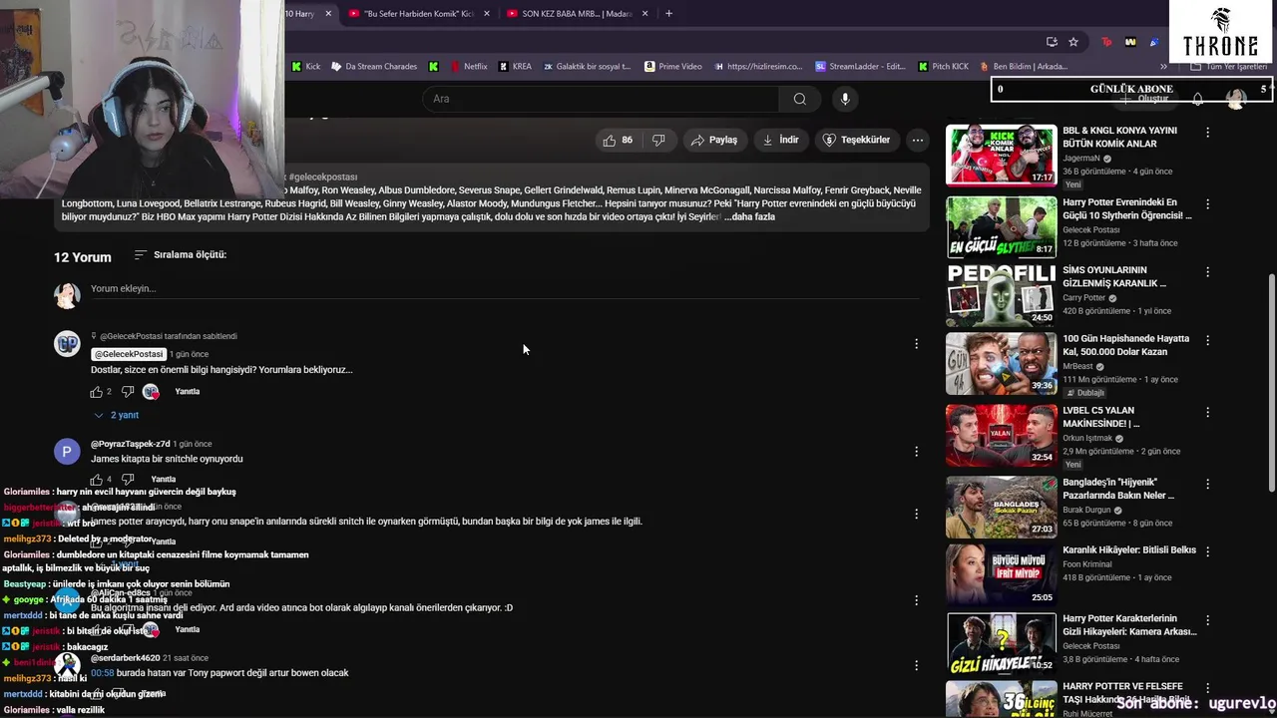Open menu for BBL & KNGL Konya video
This screenshot has width=1277, height=718.
point(1207,132)
